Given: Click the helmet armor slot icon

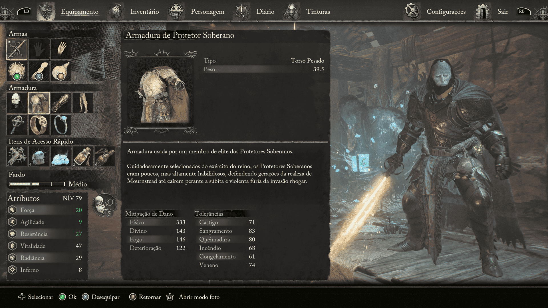Looking at the screenshot, I should (17, 102).
